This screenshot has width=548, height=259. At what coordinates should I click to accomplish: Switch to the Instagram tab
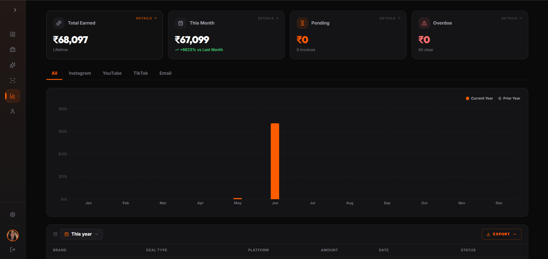coord(80,73)
